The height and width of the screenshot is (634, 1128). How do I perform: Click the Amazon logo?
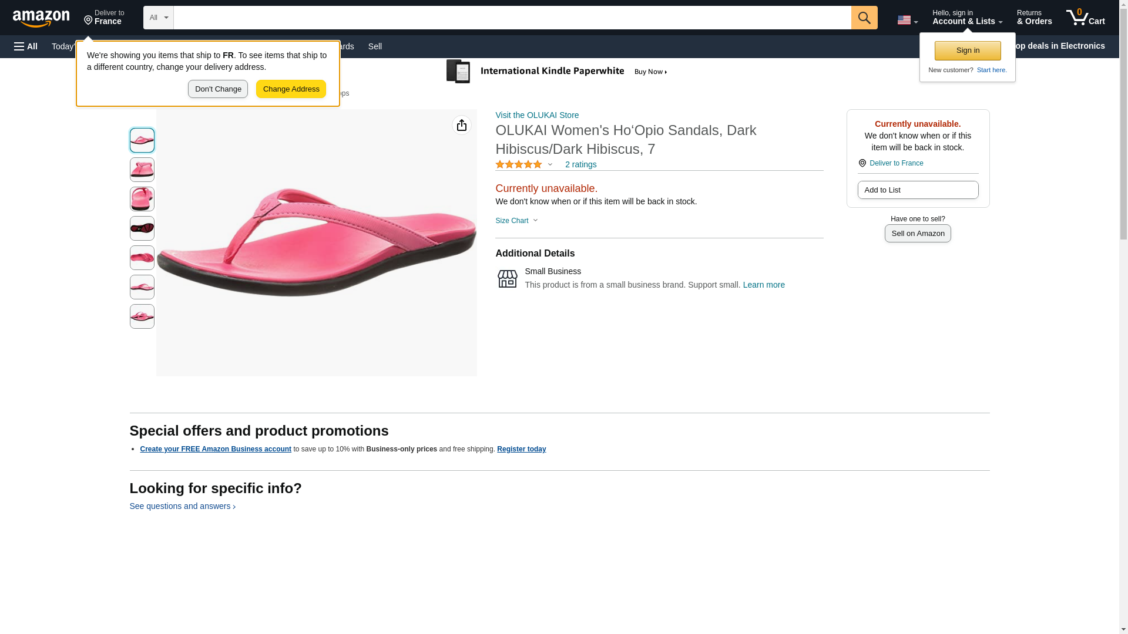click(41, 18)
